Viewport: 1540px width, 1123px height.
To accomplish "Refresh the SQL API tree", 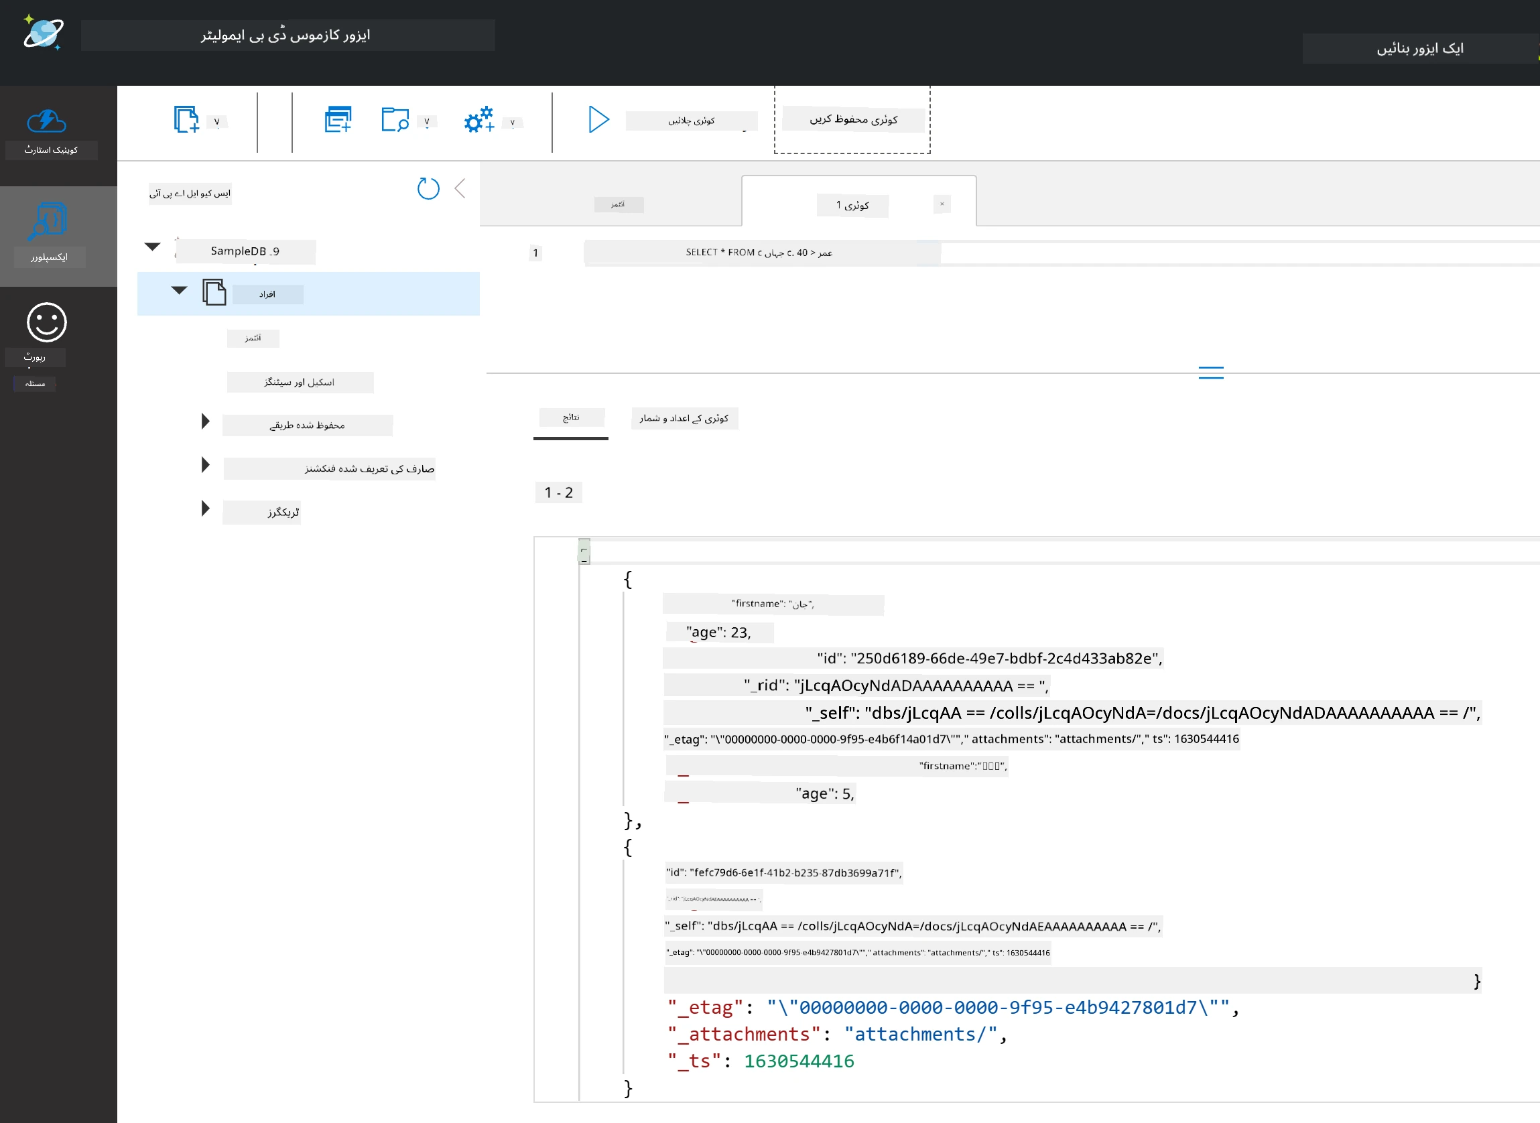I will [x=428, y=188].
